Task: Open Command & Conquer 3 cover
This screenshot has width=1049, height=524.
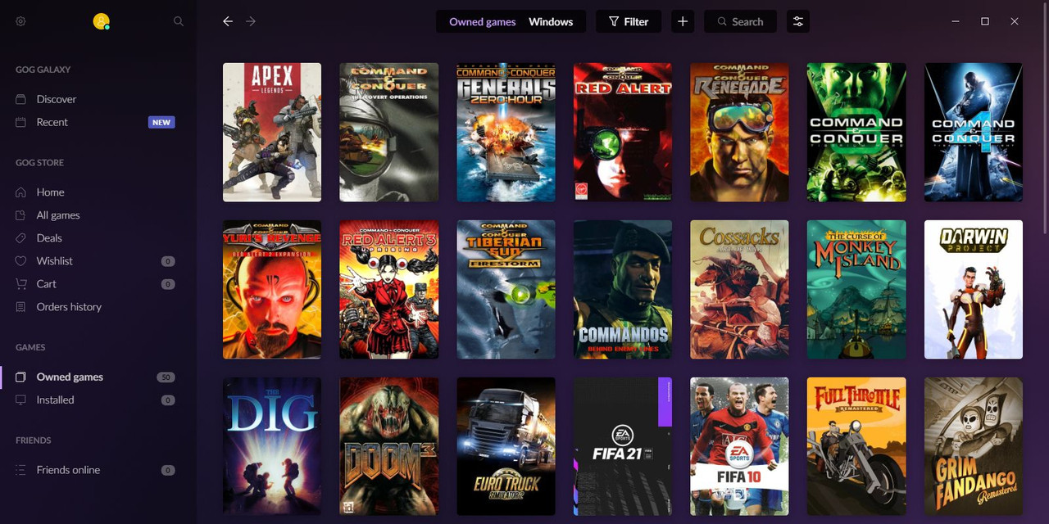Action: pos(856,132)
